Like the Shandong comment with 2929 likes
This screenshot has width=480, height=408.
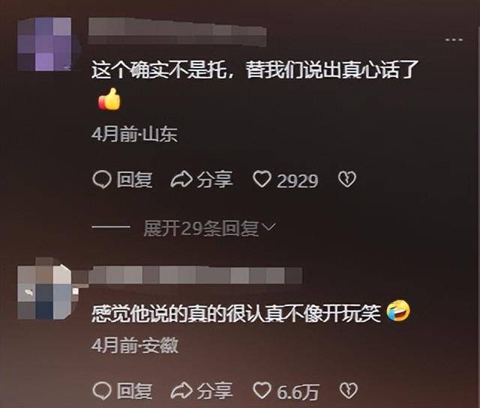262,179
